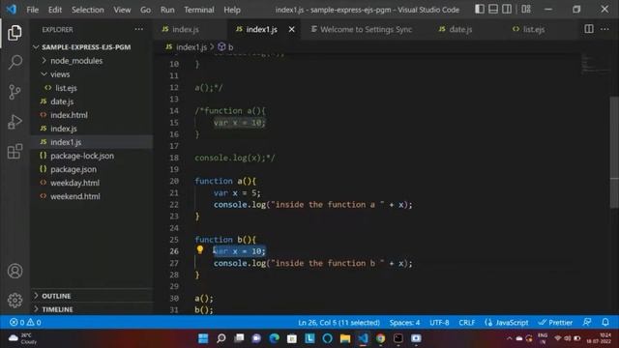Change encoding via UTF-8 status
Screen dimensions: 619x348
(x=439, y=322)
